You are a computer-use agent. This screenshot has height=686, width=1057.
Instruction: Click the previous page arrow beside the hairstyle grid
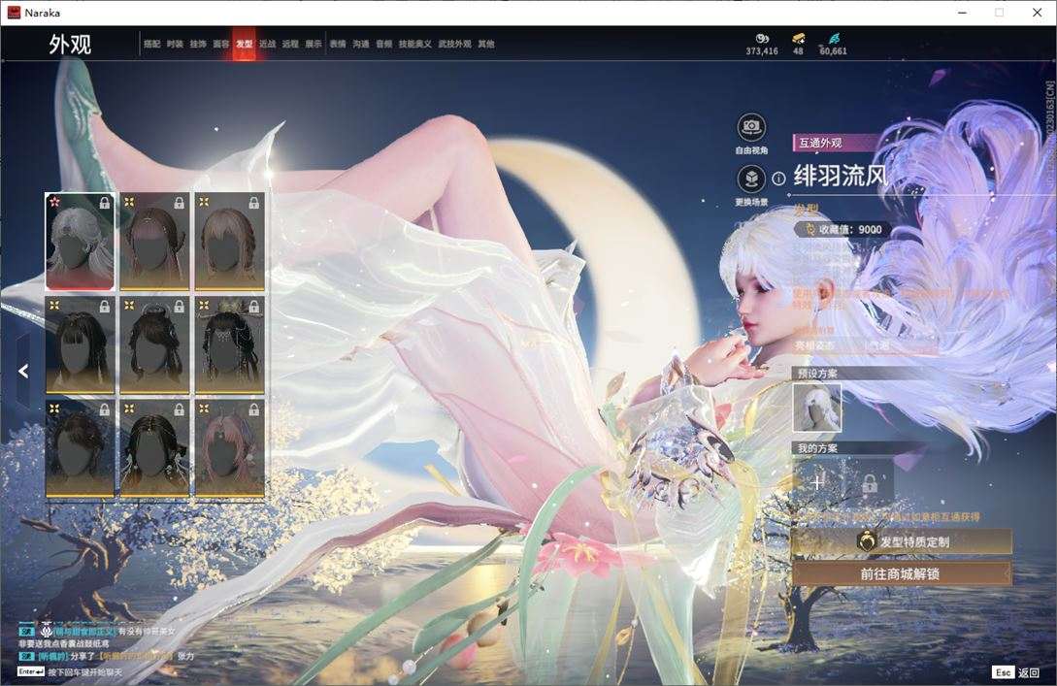[x=23, y=371]
